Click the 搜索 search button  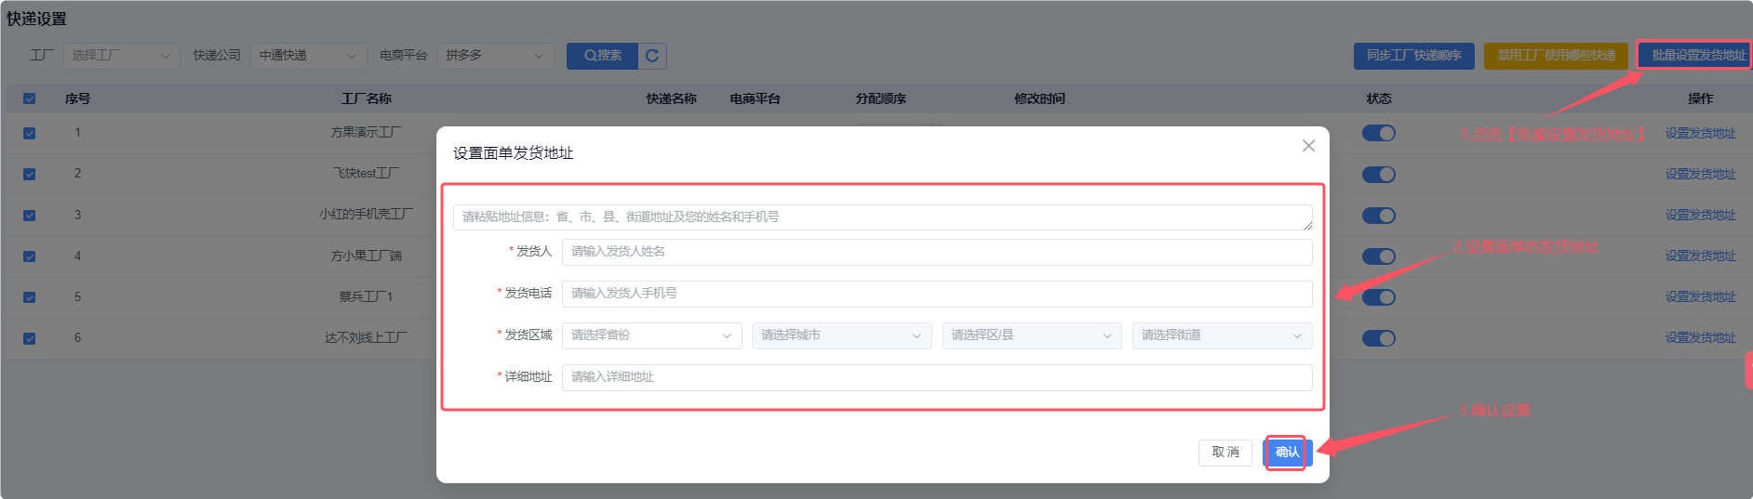(x=602, y=56)
